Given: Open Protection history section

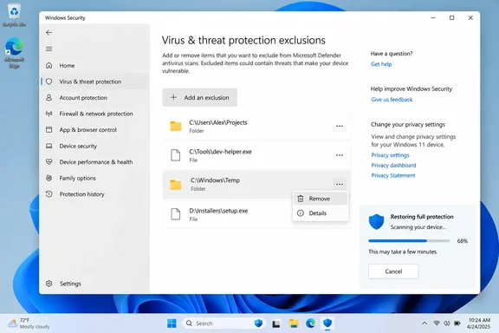Looking at the screenshot, I should point(94,193).
